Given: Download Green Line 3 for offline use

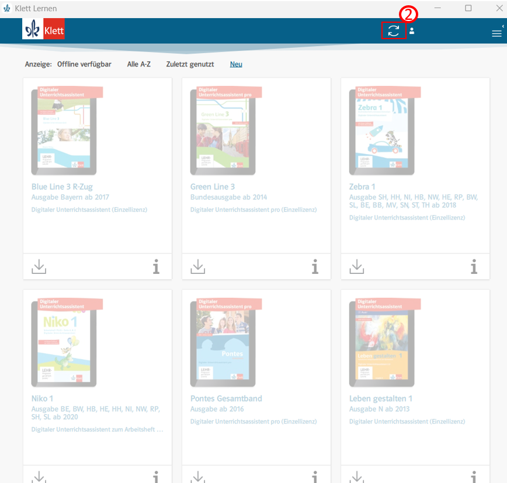Looking at the screenshot, I should click(198, 266).
